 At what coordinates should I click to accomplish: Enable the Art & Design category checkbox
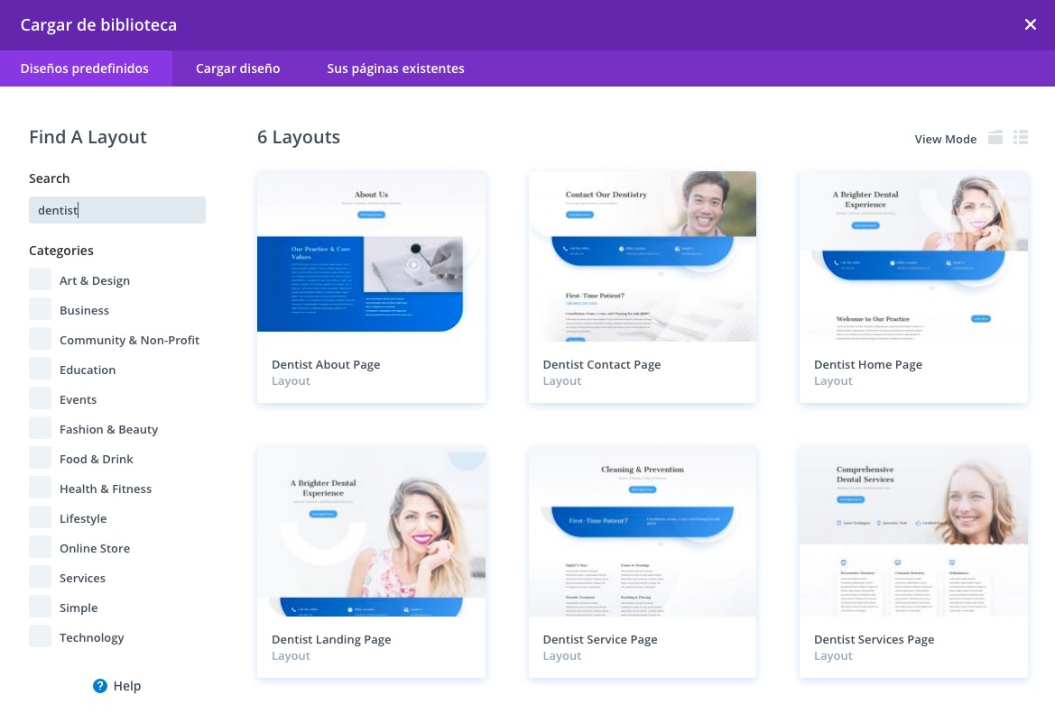coord(41,280)
